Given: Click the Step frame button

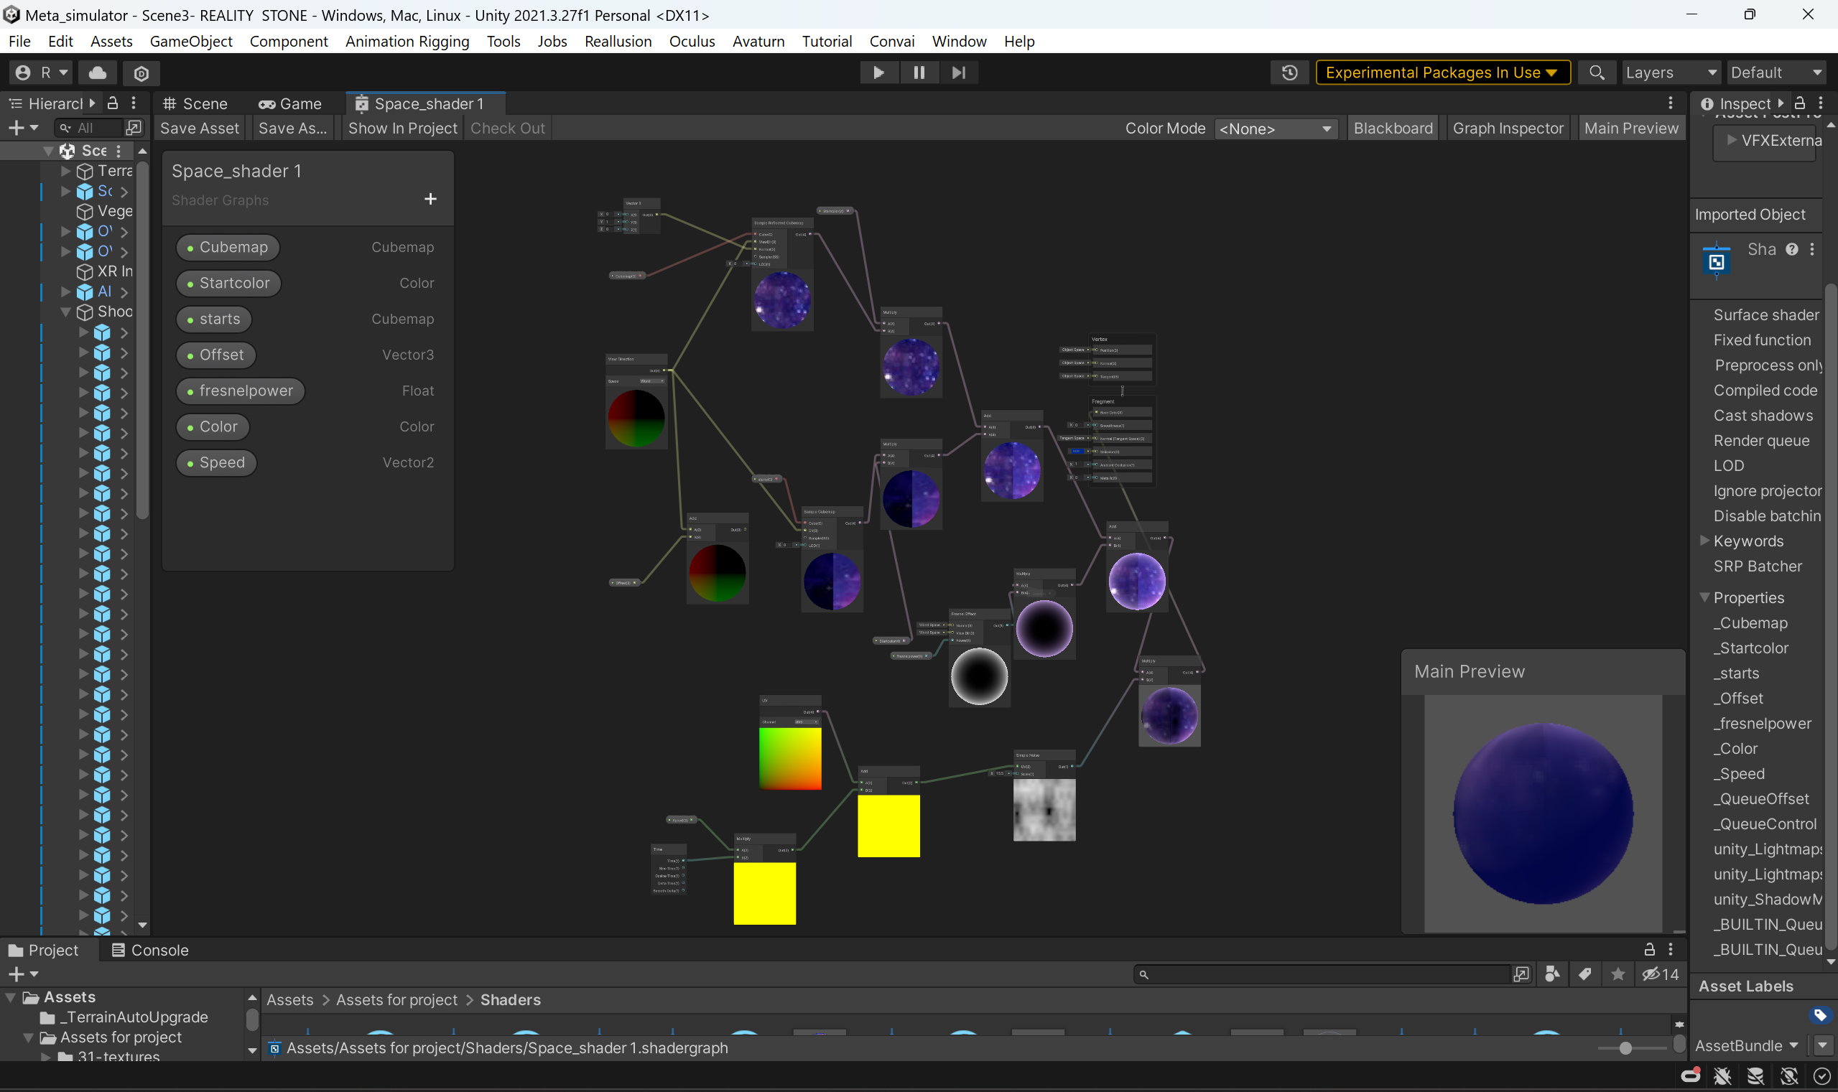Looking at the screenshot, I should click(x=958, y=72).
